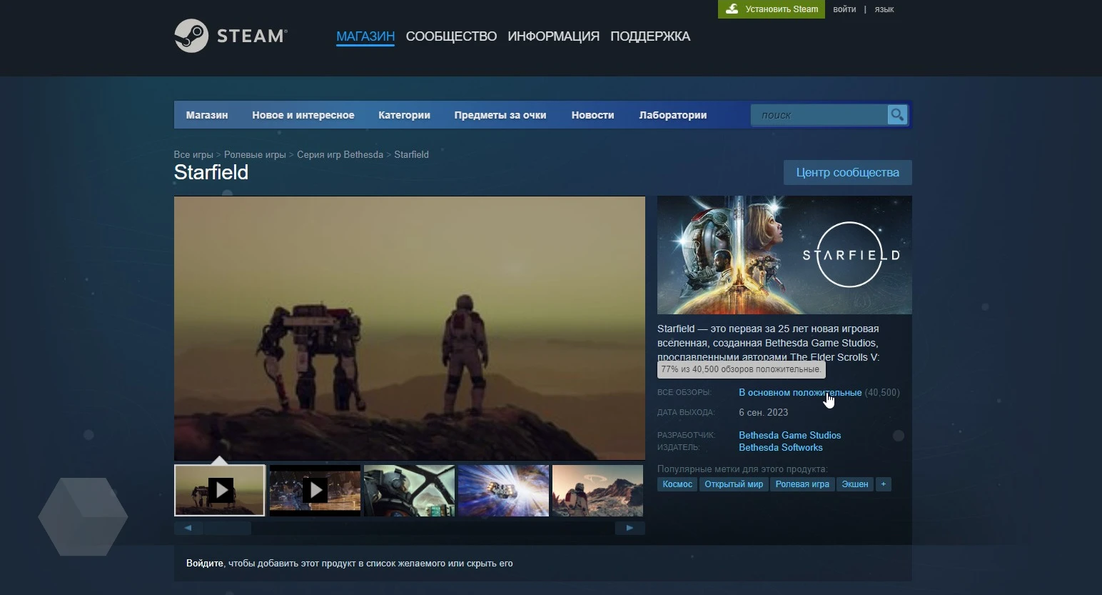
Task: Select the Ролевая игра tag
Action: click(x=802, y=484)
